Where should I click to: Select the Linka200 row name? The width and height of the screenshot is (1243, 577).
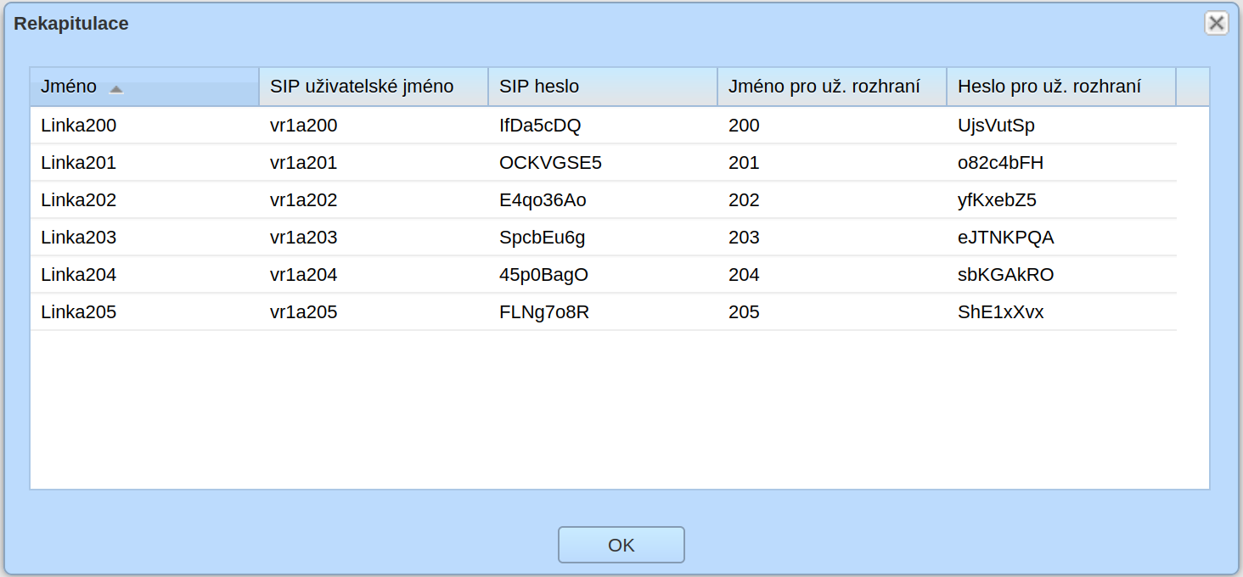(x=79, y=126)
